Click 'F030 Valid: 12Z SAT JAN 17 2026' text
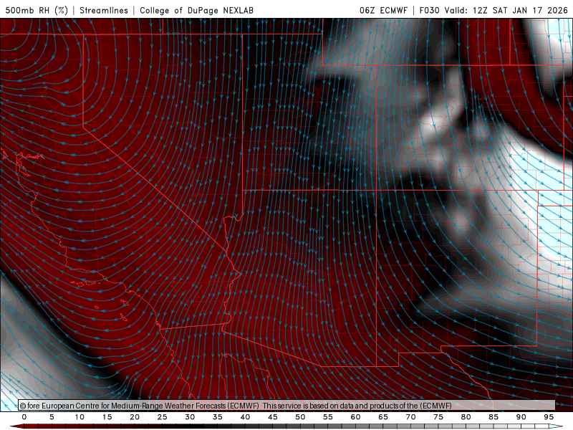The image size is (573, 430). (x=493, y=10)
